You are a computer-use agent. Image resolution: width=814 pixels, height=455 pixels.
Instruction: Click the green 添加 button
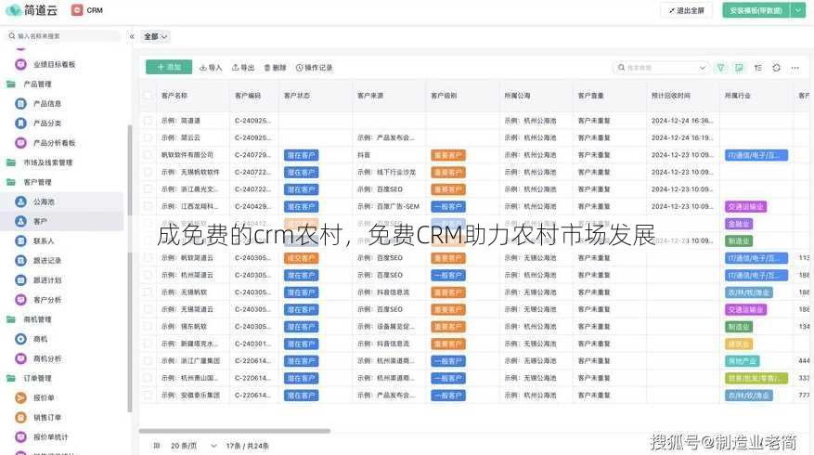point(169,67)
